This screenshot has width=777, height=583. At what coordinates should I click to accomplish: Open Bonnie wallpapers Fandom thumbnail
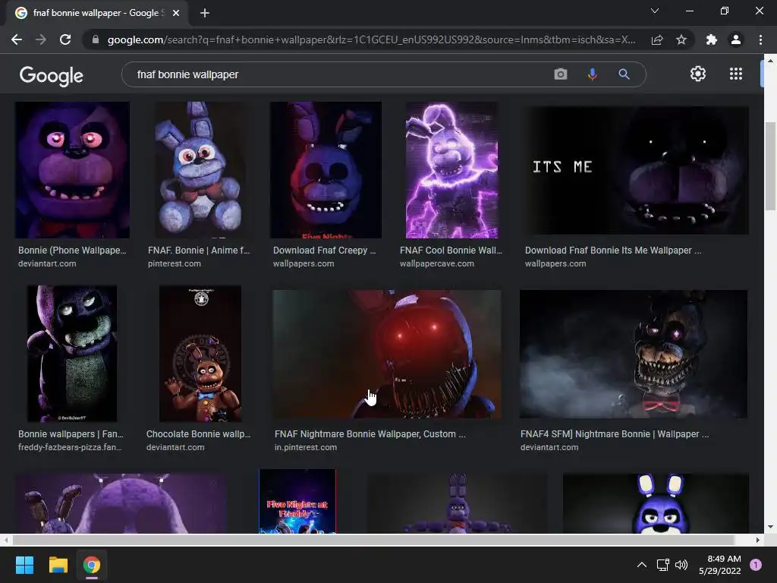tap(72, 354)
